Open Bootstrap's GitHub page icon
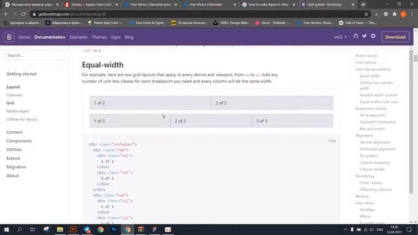 tap(355, 36)
